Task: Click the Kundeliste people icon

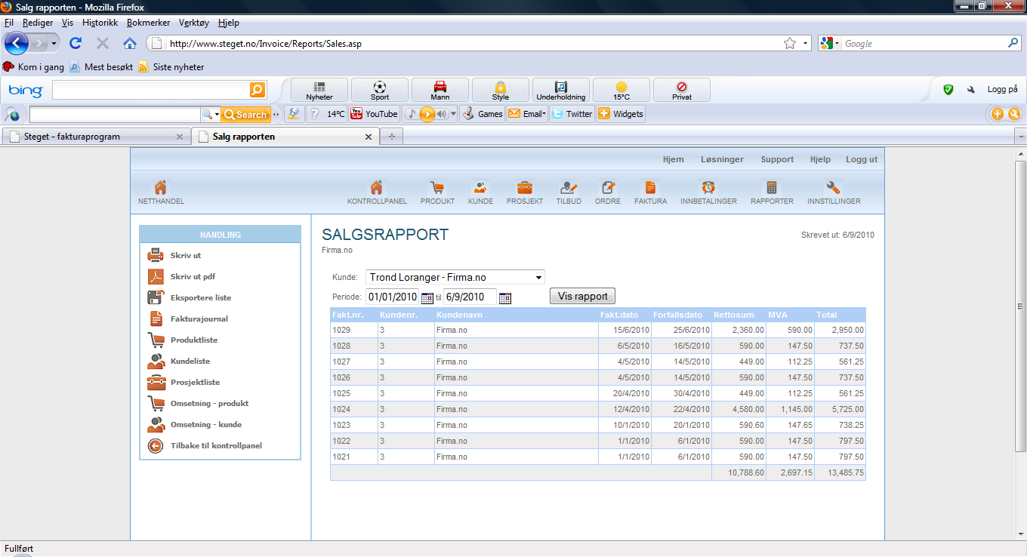Action: (x=156, y=361)
